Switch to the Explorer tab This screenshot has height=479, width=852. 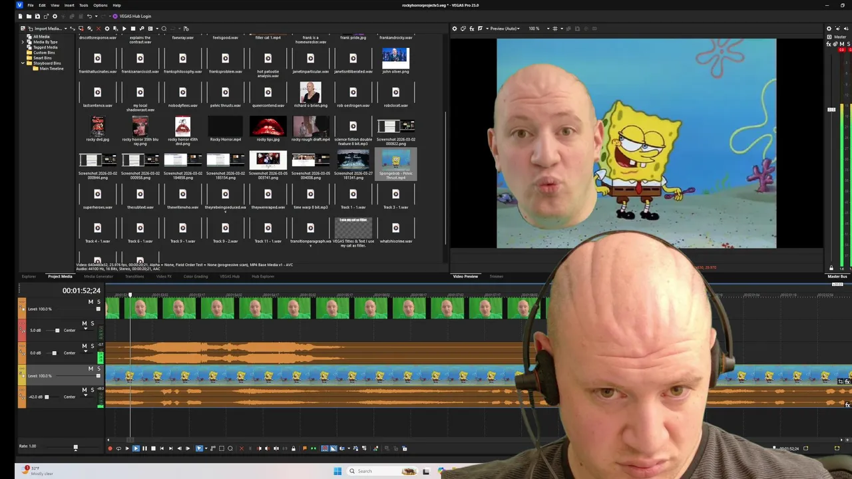pos(29,276)
